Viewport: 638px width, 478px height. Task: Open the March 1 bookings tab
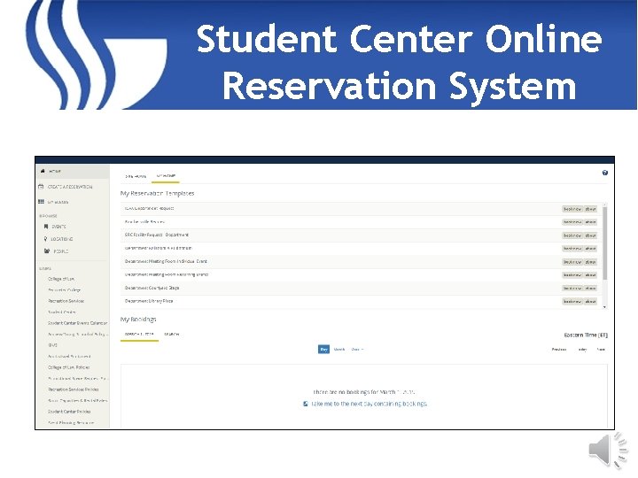(139, 334)
